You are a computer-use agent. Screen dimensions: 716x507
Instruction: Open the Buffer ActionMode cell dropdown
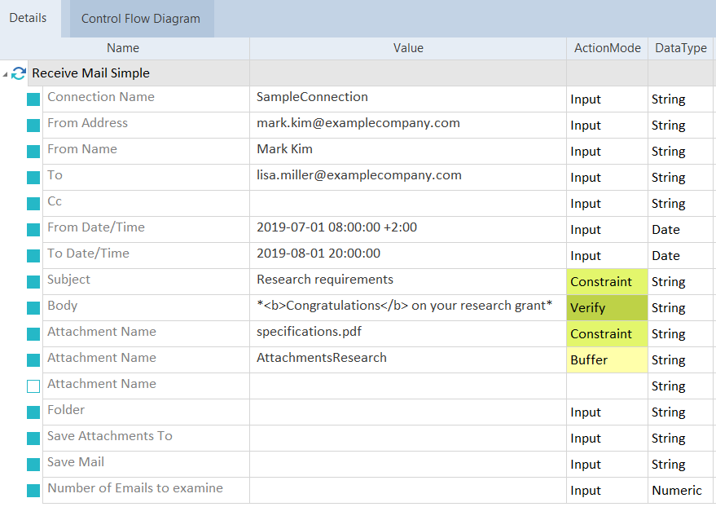pos(607,360)
